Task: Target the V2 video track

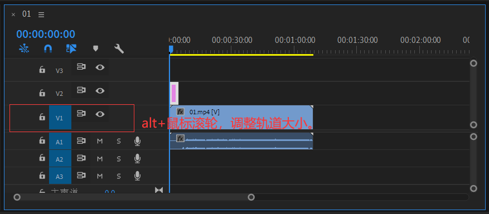Action: click(x=59, y=94)
